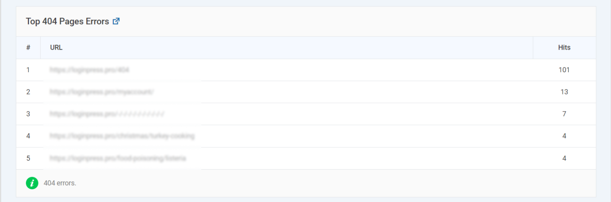Select row number 5
The height and width of the screenshot is (202, 611).
(28, 158)
